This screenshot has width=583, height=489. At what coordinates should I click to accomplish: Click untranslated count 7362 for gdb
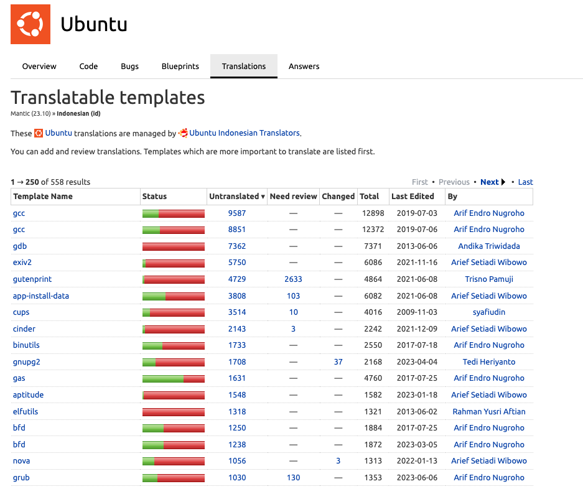point(237,246)
